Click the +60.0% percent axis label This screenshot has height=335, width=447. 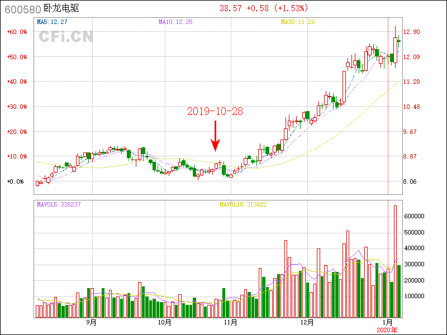click(x=17, y=32)
